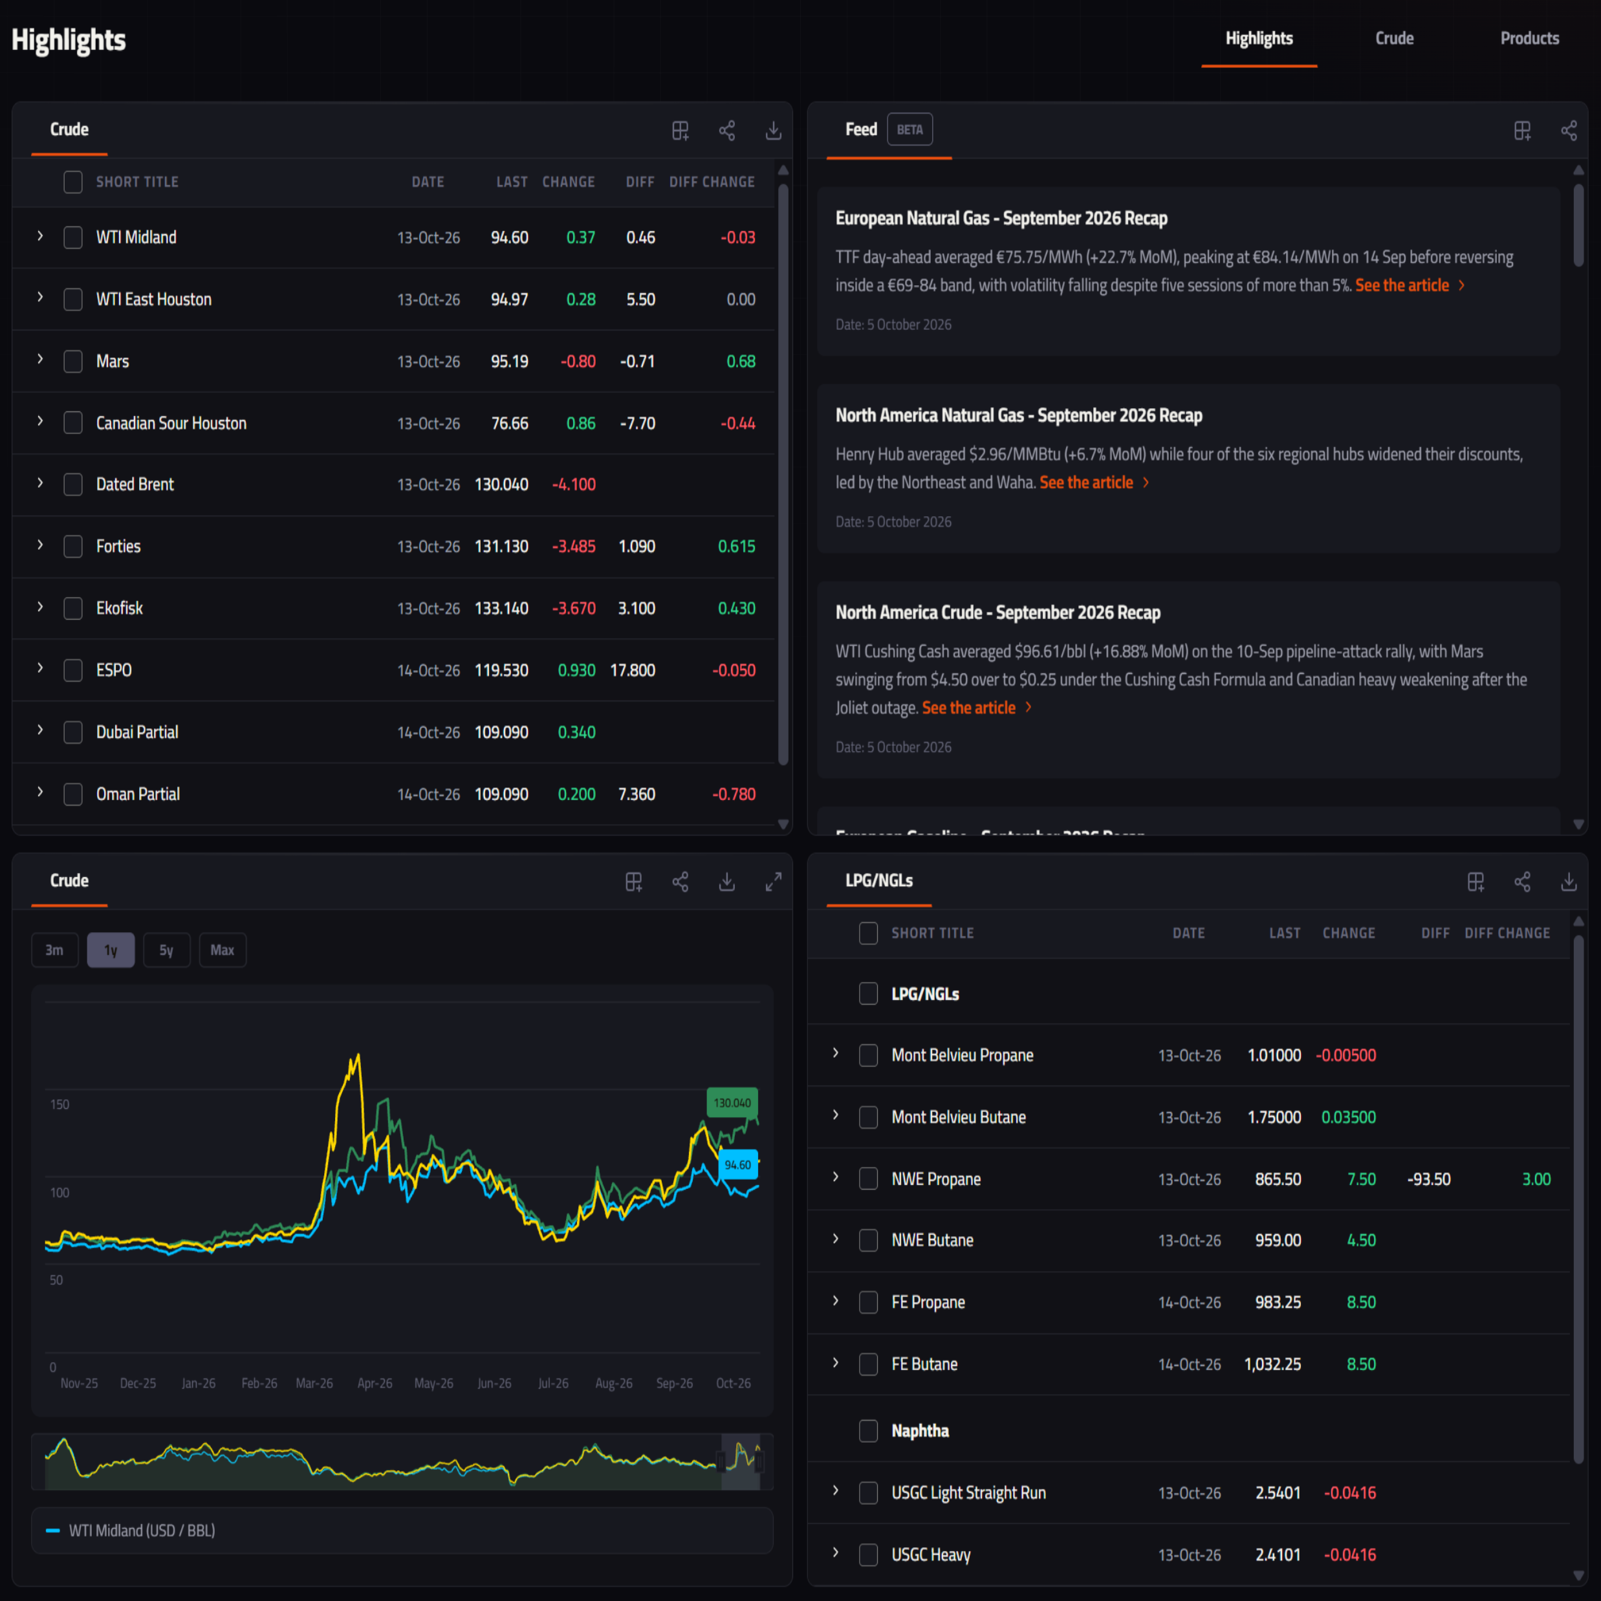
Task: Share the Feed panel
Action: coord(1569,130)
